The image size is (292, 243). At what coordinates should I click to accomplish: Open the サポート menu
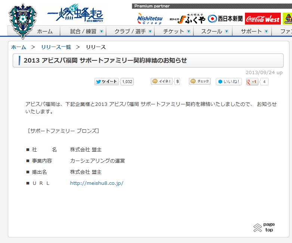pyautogui.click(x=252, y=31)
